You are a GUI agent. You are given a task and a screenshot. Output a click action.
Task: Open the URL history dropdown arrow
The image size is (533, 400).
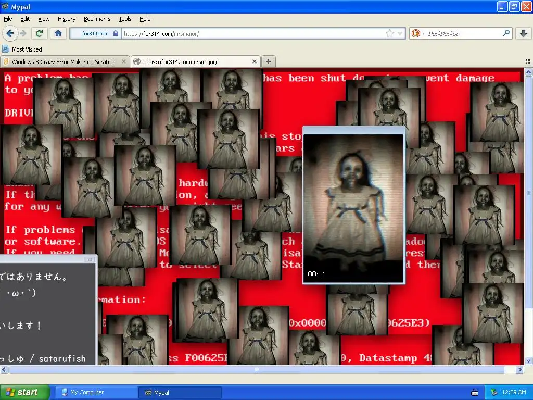pyautogui.click(x=400, y=33)
